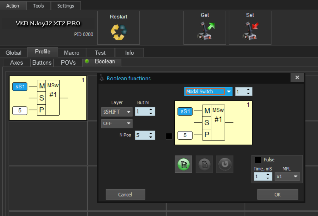Click the N Pos value field
318x216 pixels.
pyautogui.click(x=141, y=135)
